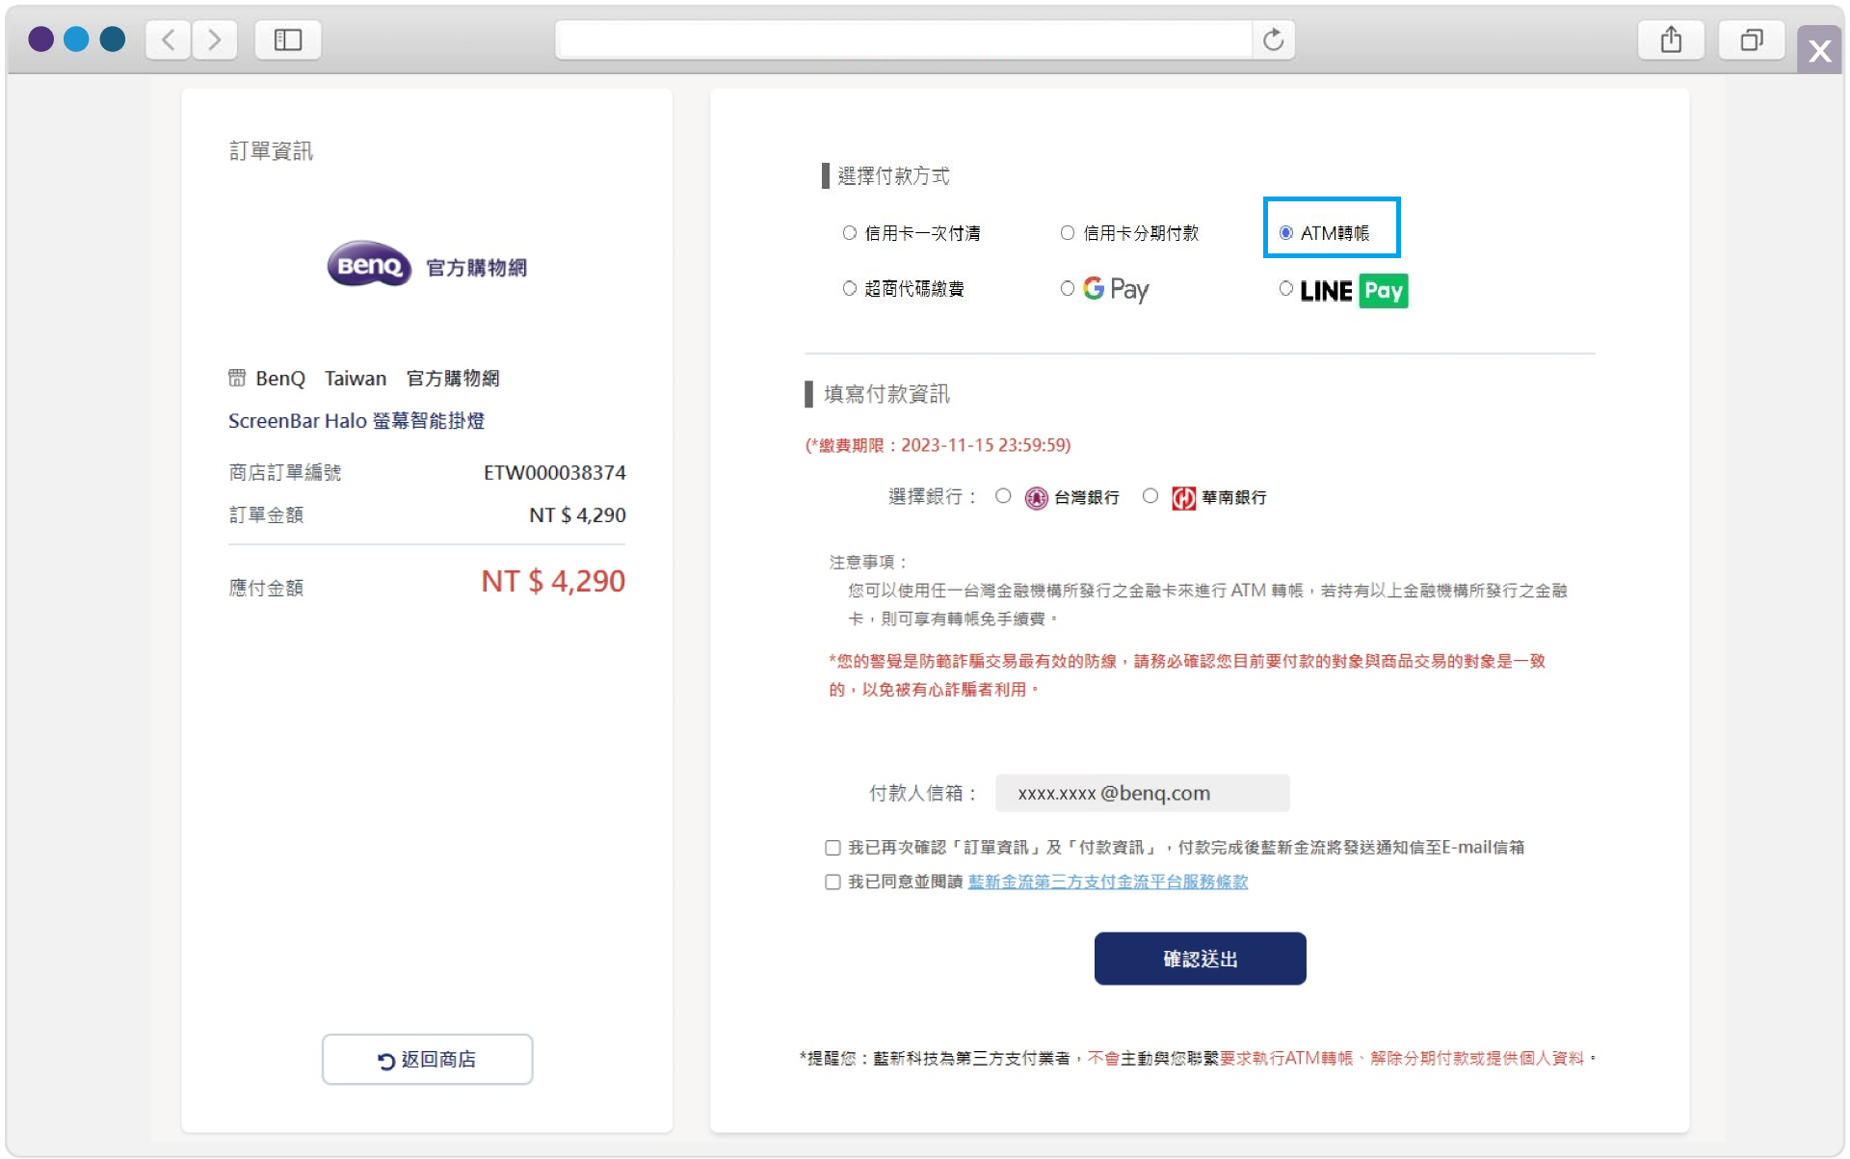Select 信用卡一次付清 payment option
The height and width of the screenshot is (1159, 1850).
pyautogui.click(x=849, y=233)
